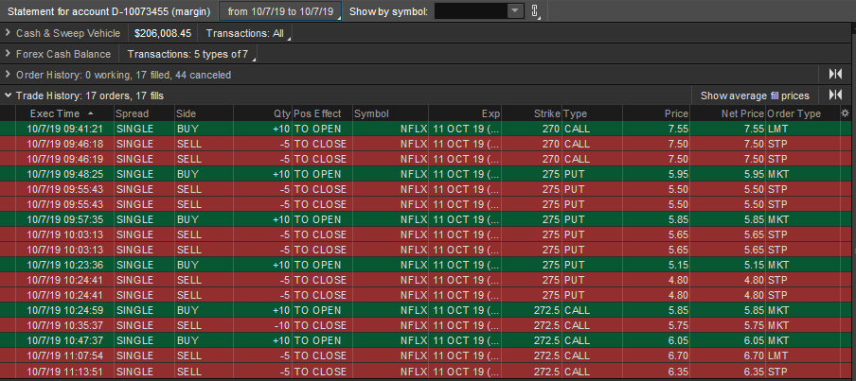Select the trade executed at 10/7/19 11:13:51
This screenshot has width=856, height=381.
[428, 371]
